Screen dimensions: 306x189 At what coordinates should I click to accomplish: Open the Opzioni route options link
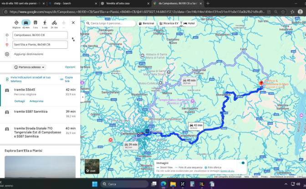pyautogui.click(x=70, y=67)
